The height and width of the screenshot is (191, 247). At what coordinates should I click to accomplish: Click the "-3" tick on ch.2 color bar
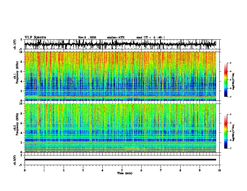[x=230, y=115]
